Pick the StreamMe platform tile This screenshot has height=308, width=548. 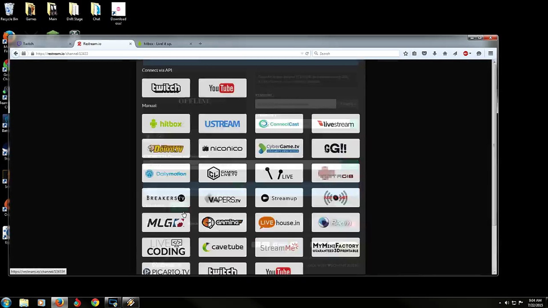[279, 247]
